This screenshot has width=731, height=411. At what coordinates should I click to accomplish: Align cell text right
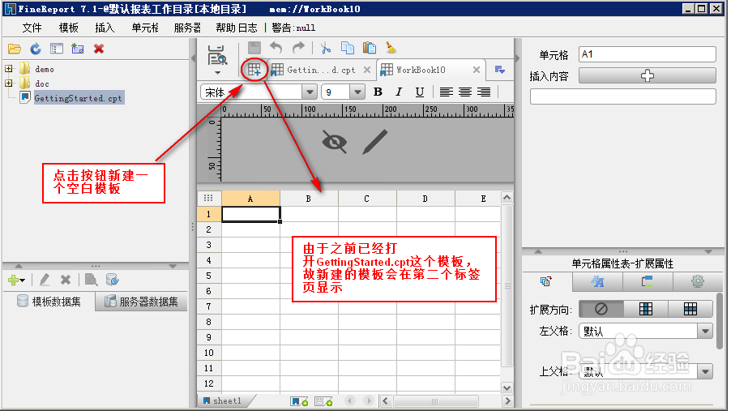pos(484,92)
